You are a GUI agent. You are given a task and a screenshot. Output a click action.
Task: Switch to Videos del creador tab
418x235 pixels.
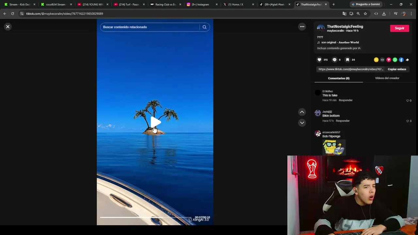pos(387,78)
